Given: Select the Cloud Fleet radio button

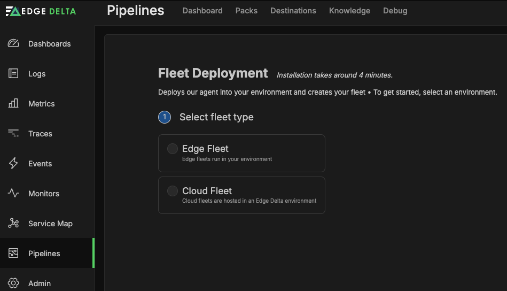Looking at the screenshot, I should [173, 191].
